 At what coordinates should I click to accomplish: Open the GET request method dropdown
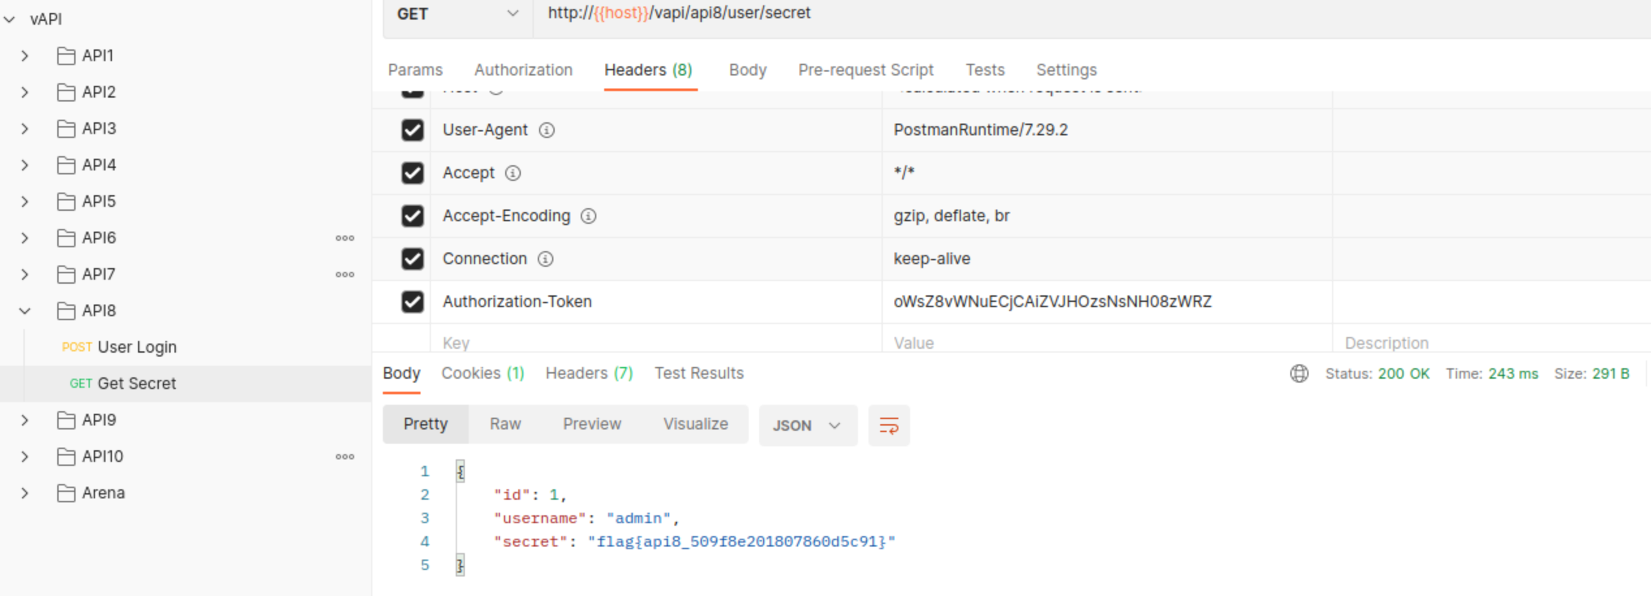click(457, 14)
